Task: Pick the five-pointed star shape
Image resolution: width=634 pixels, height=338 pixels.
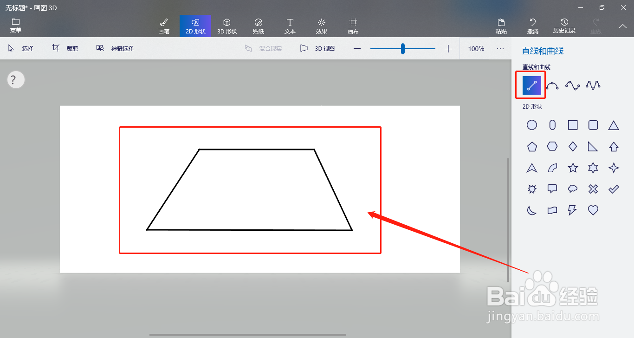Action: click(x=573, y=168)
